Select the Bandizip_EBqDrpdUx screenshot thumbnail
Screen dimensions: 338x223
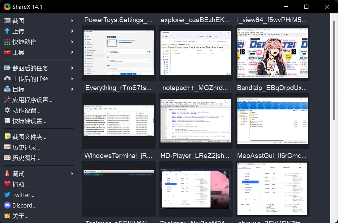272,121
